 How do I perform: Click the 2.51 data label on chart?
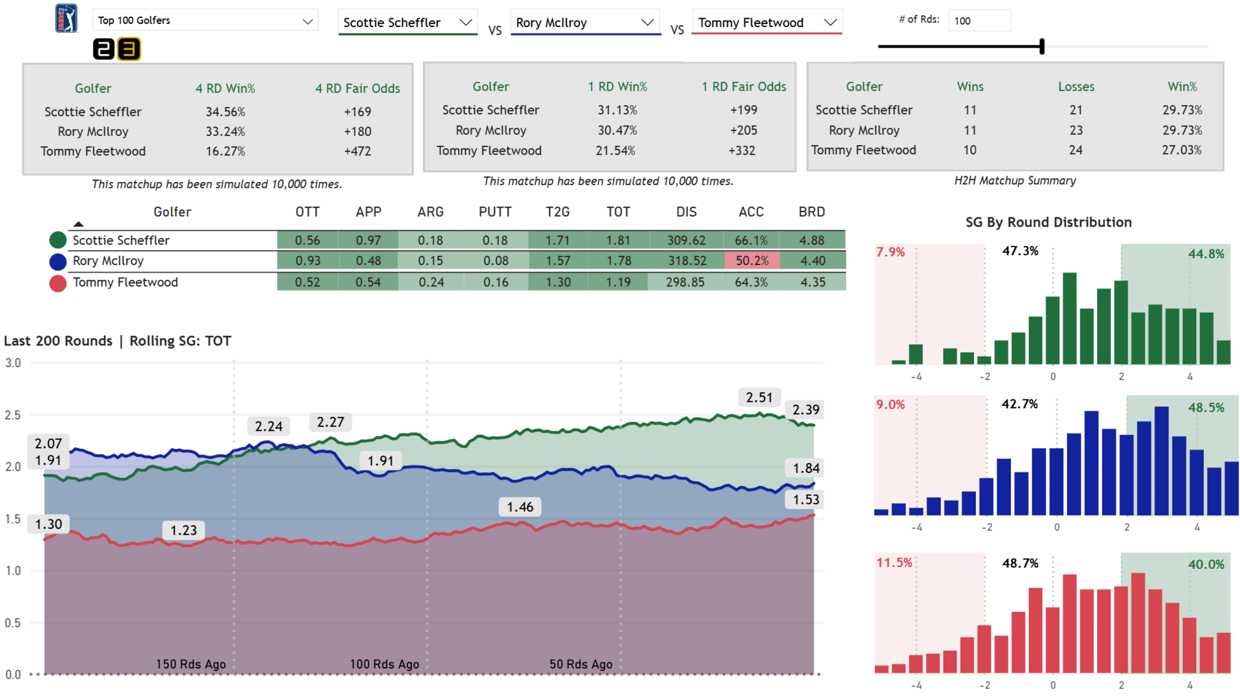pos(759,398)
